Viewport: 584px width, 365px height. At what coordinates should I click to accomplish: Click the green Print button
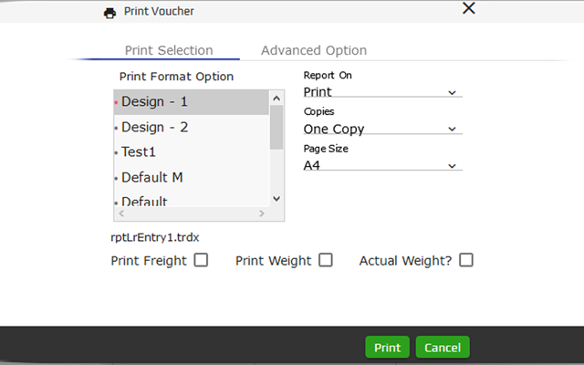[387, 347]
